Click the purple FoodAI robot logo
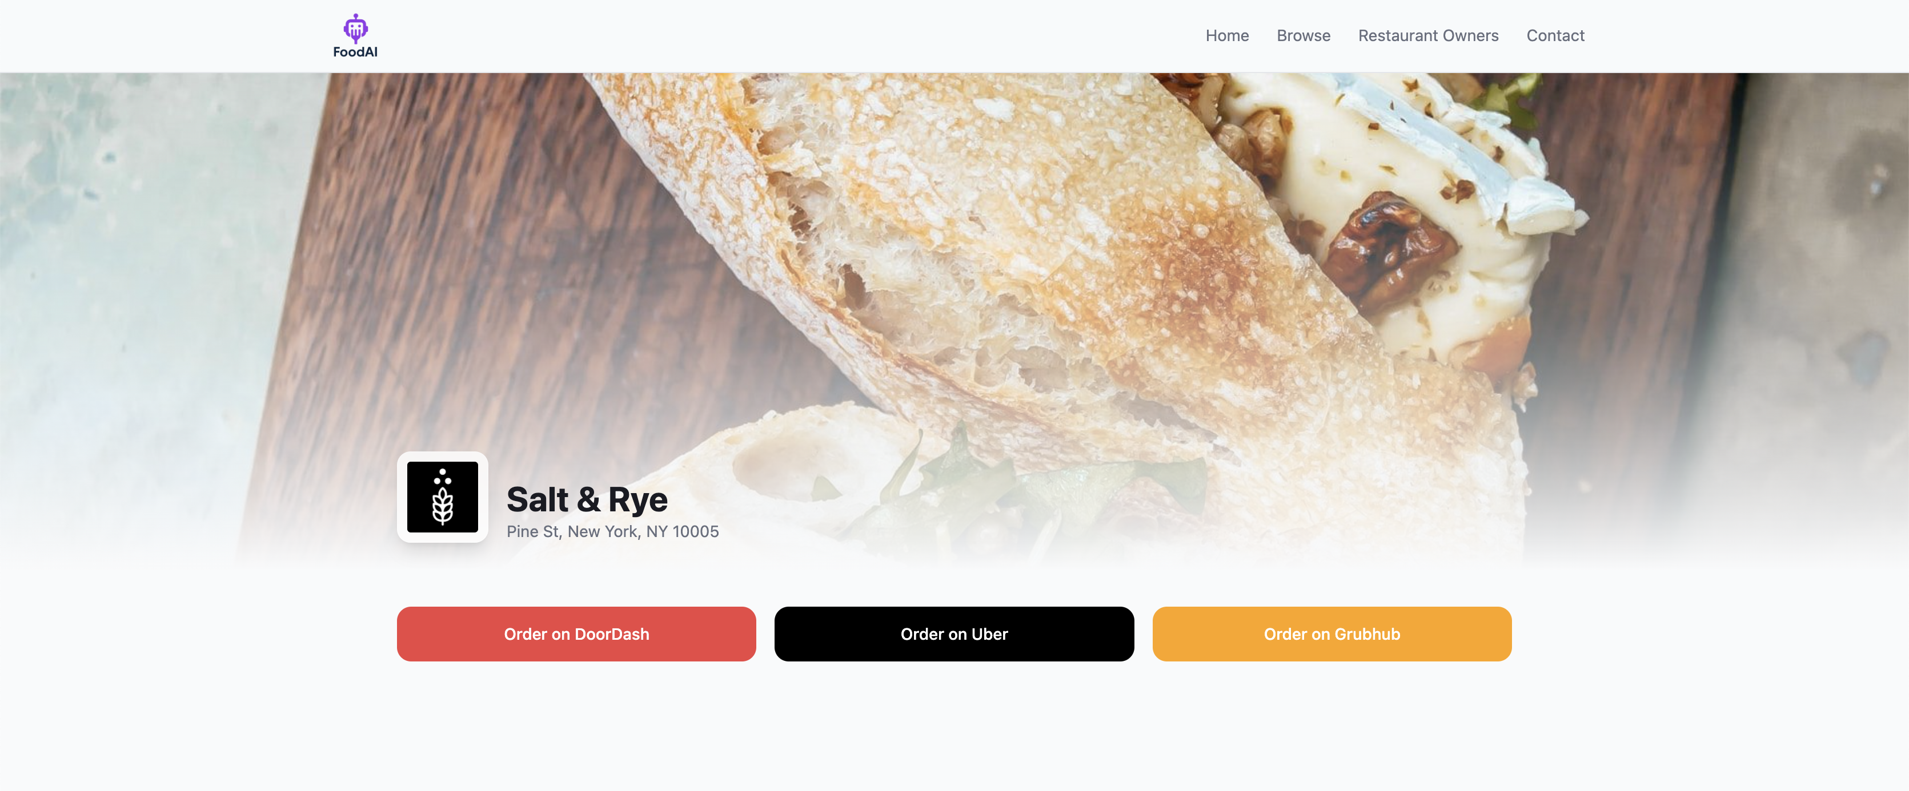This screenshot has width=1909, height=791. click(356, 28)
